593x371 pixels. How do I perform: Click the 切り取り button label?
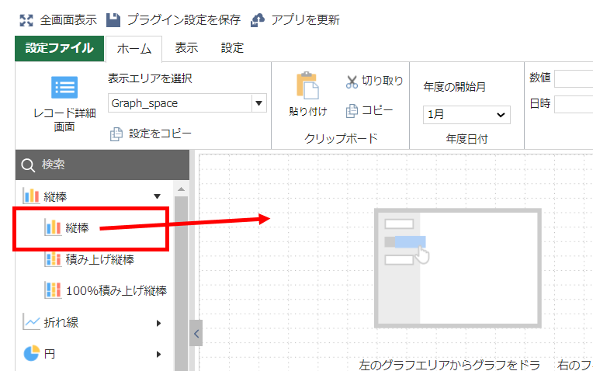383,81
